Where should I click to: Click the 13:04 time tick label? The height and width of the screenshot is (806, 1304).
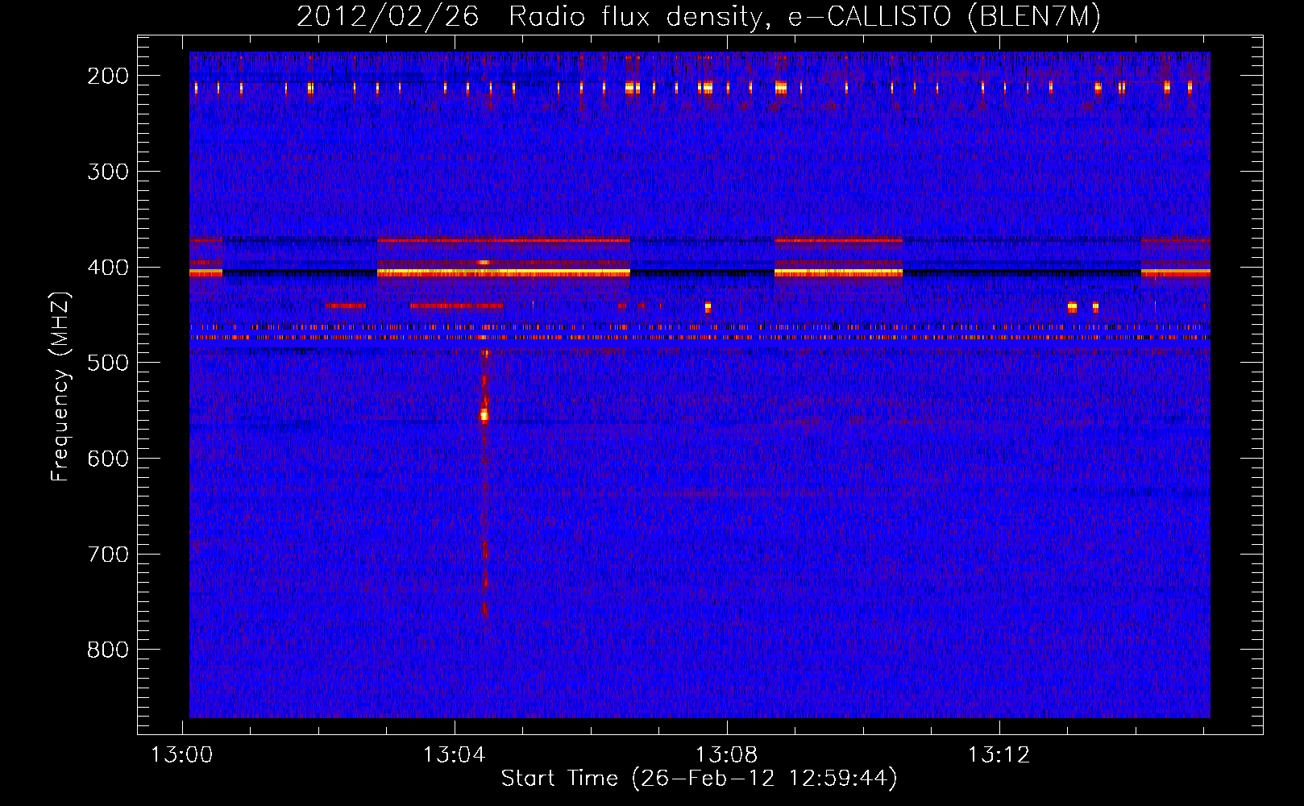(455, 755)
